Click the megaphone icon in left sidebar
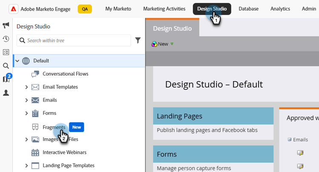The width and height of the screenshot is (319, 172). click(x=6, y=25)
